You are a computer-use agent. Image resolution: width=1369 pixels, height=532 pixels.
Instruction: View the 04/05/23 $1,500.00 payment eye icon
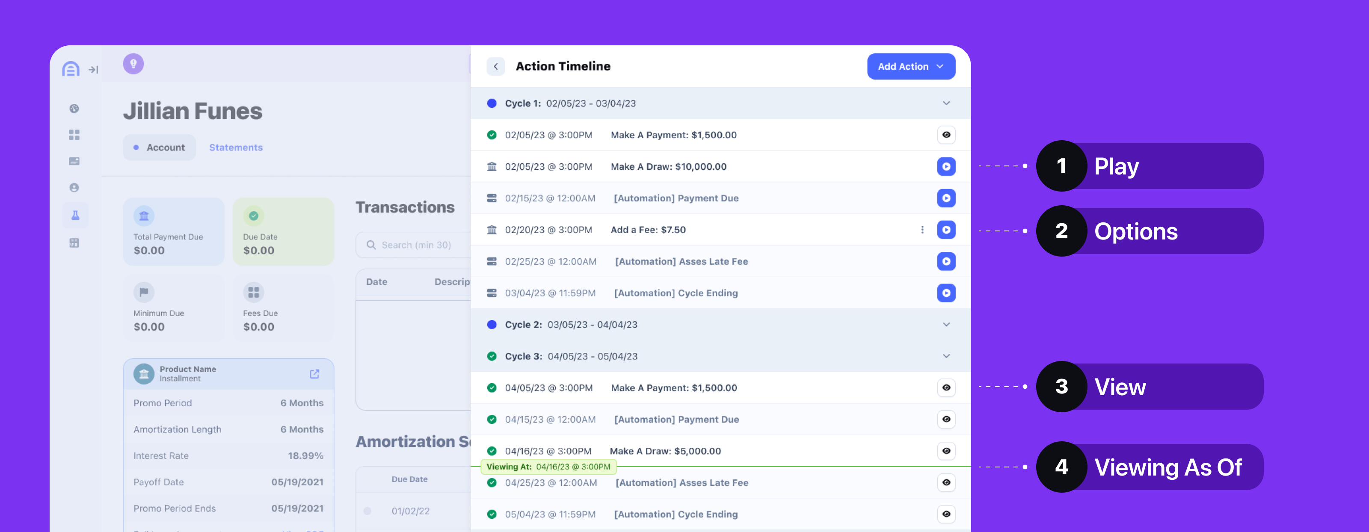click(945, 387)
